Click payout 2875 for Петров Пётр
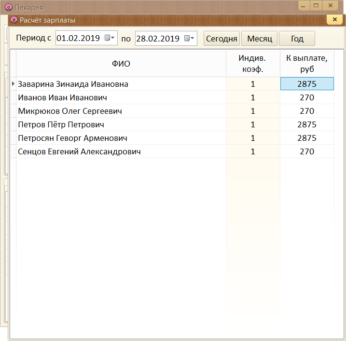The width and height of the screenshot is (346, 341). [x=307, y=124]
